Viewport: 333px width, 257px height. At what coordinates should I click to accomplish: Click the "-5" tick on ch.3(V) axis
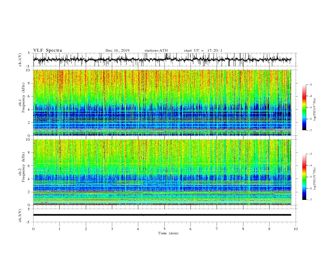click(28, 222)
